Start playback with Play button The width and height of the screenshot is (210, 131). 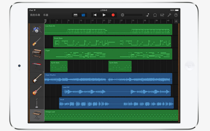104,15
